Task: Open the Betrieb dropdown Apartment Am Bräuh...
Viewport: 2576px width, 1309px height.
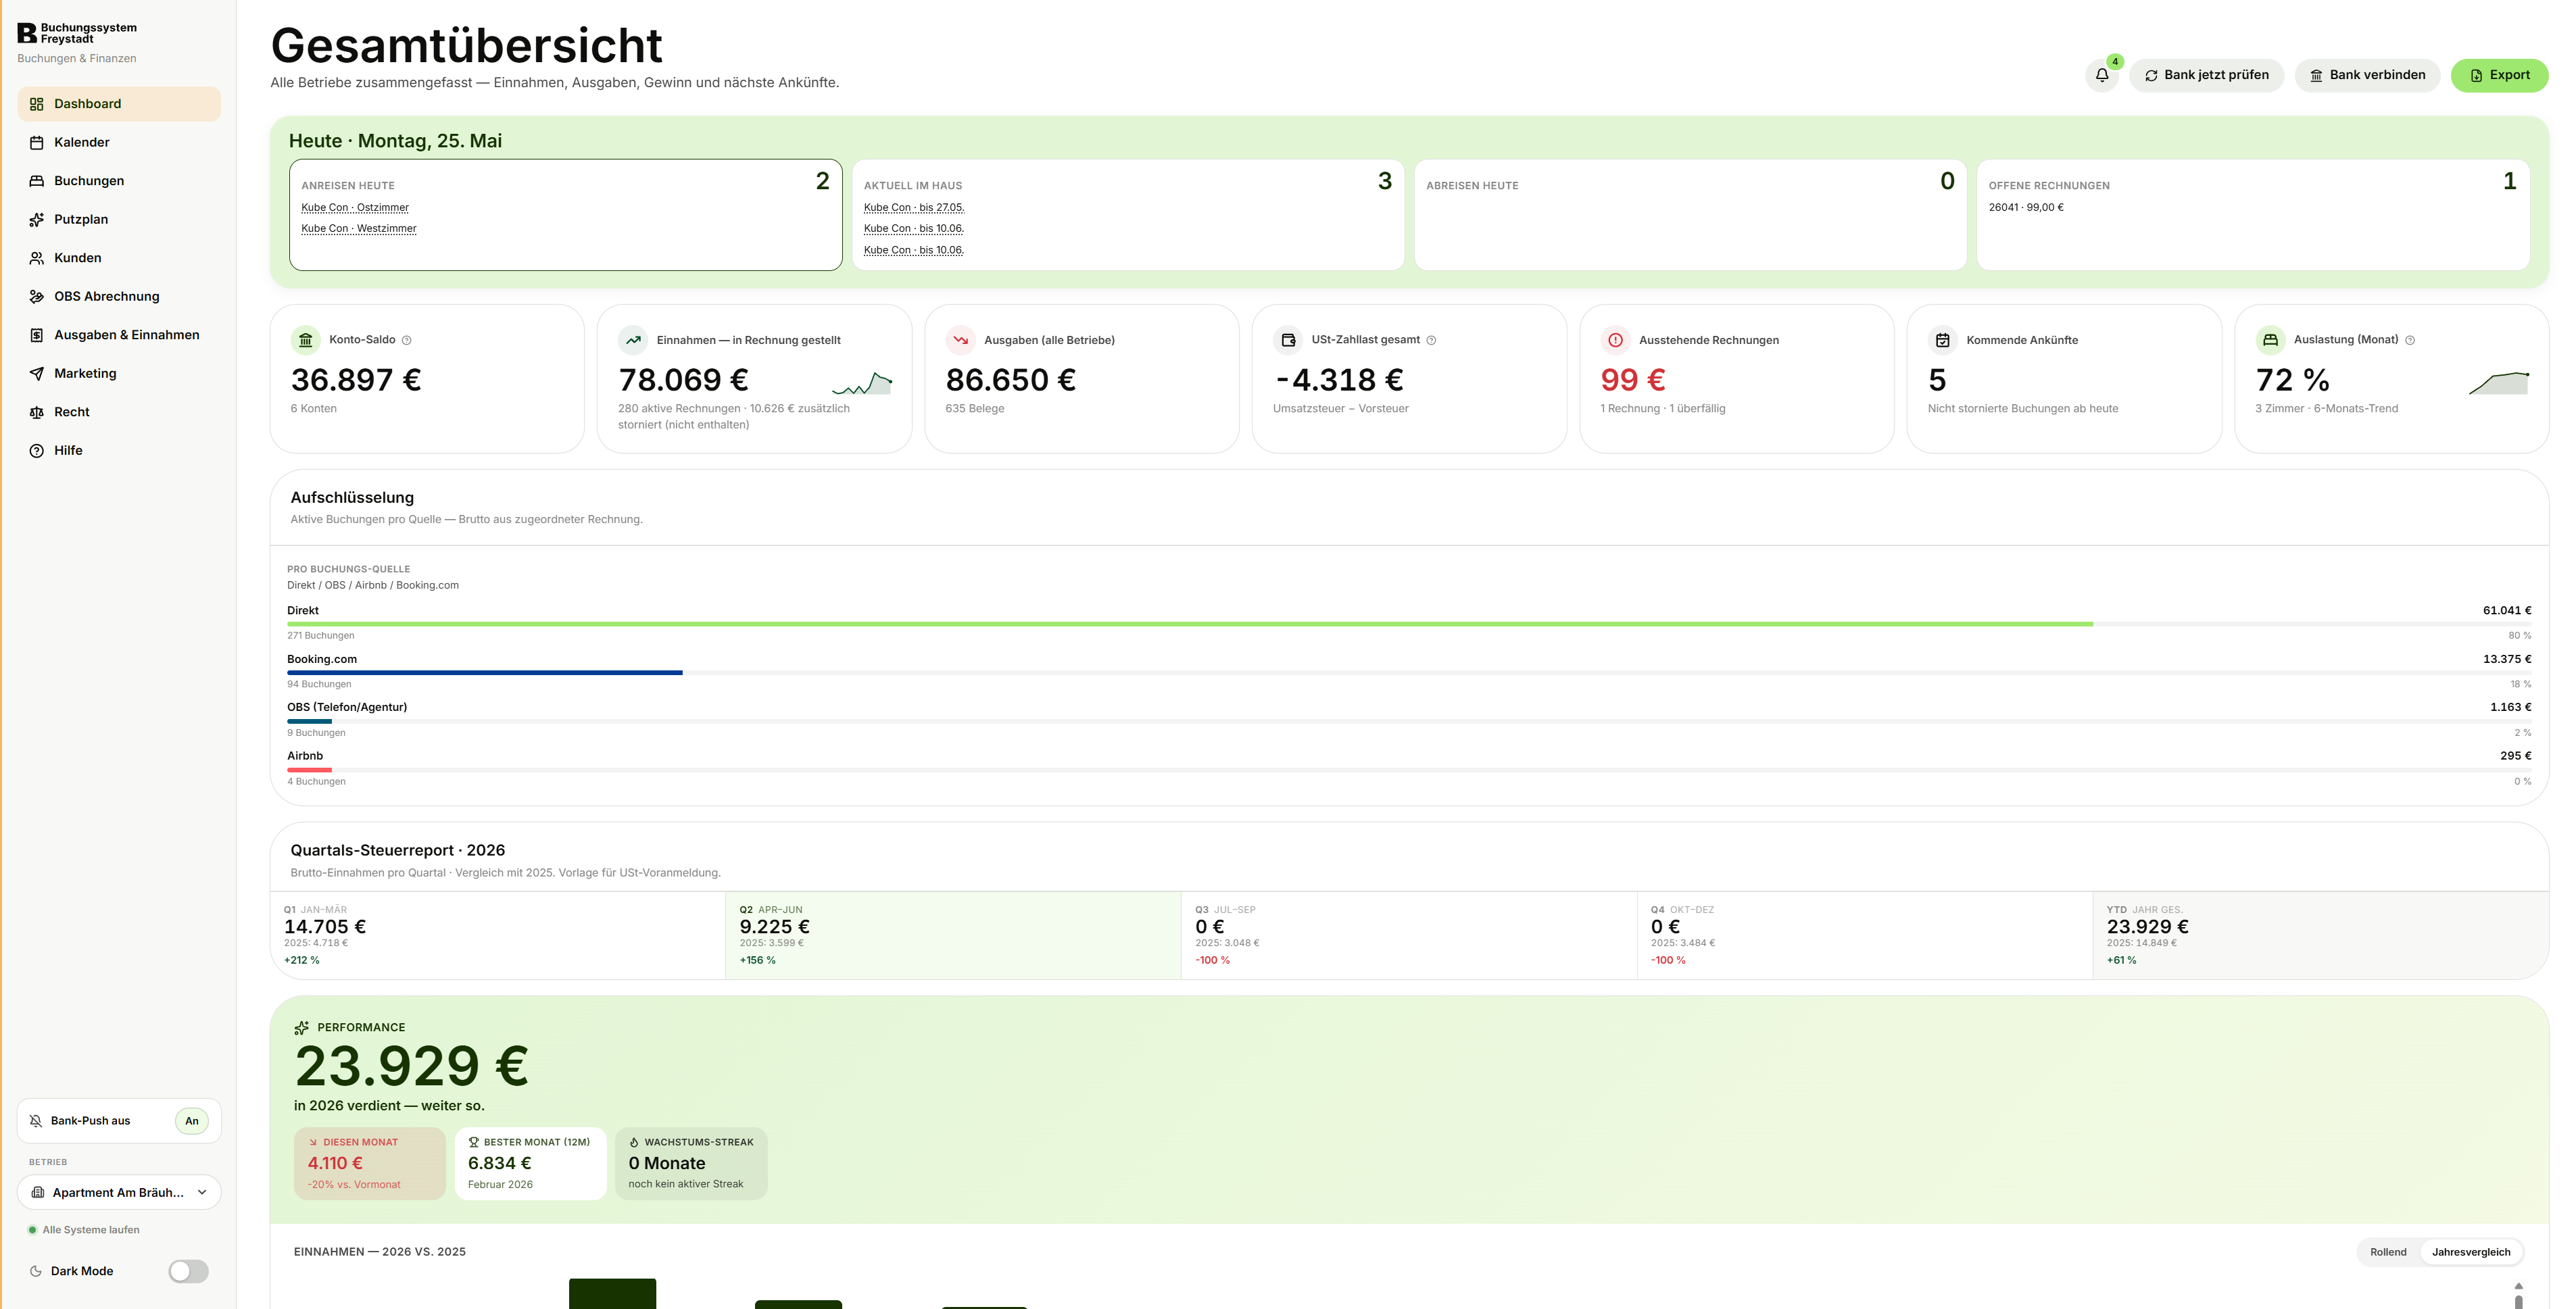Action: click(x=119, y=1193)
